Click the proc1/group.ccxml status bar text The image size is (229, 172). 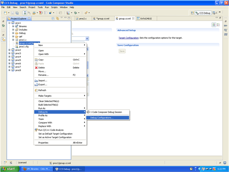click(62, 163)
